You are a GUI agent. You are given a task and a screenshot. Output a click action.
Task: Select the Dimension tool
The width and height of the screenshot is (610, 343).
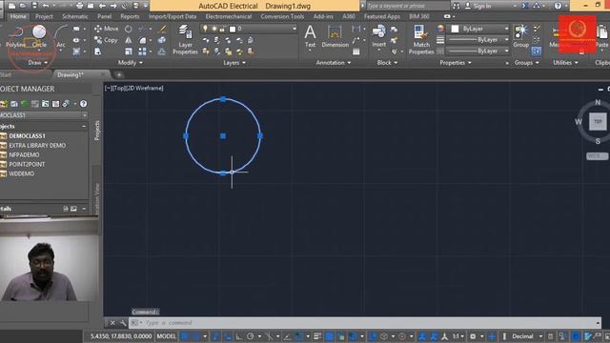click(335, 36)
